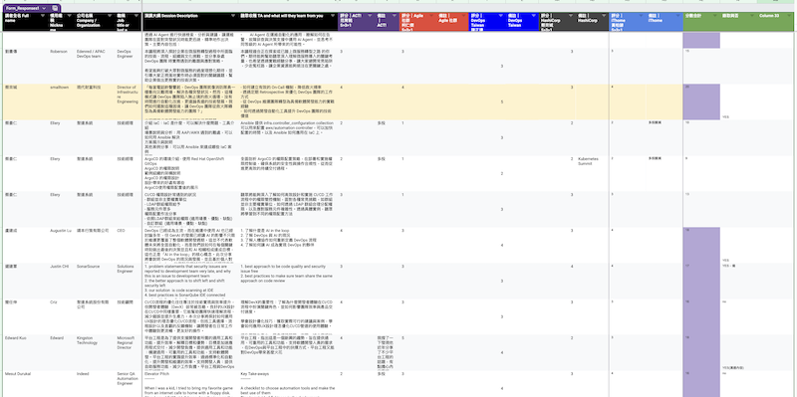Select the Kubernetes Summit remarks cell
This screenshot has width=797, height=397.
coord(593,173)
